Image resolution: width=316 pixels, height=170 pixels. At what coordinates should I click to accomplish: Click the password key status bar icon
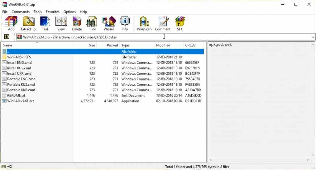point(9,167)
